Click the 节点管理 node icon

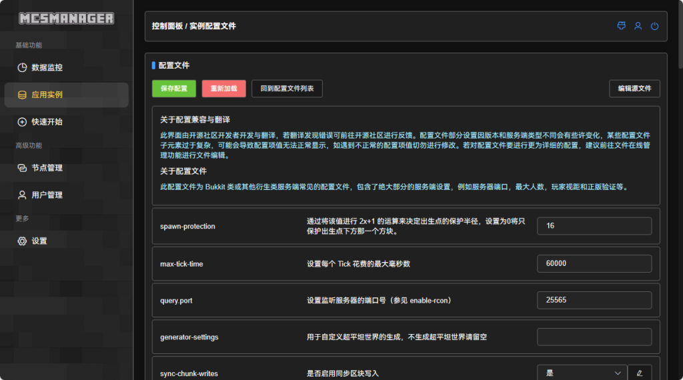[22, 168]
